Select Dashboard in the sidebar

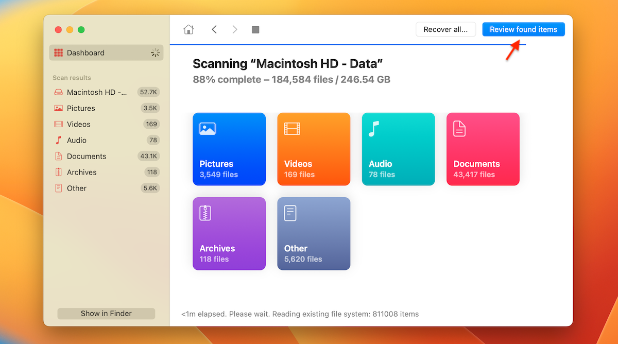[x=107, y=53]
